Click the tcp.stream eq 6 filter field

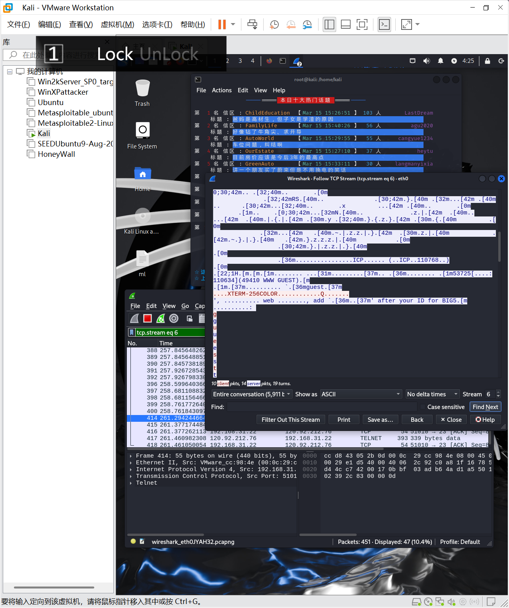(x=170, y=332)
